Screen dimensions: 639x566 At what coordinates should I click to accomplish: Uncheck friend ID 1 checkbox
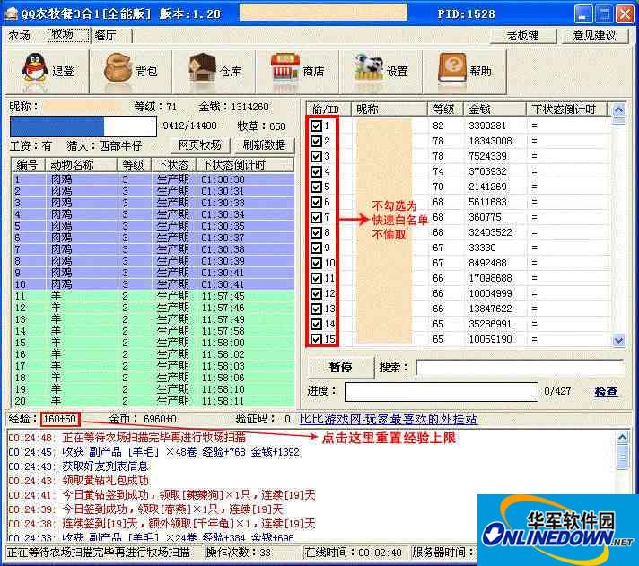(x=316, y=126)
